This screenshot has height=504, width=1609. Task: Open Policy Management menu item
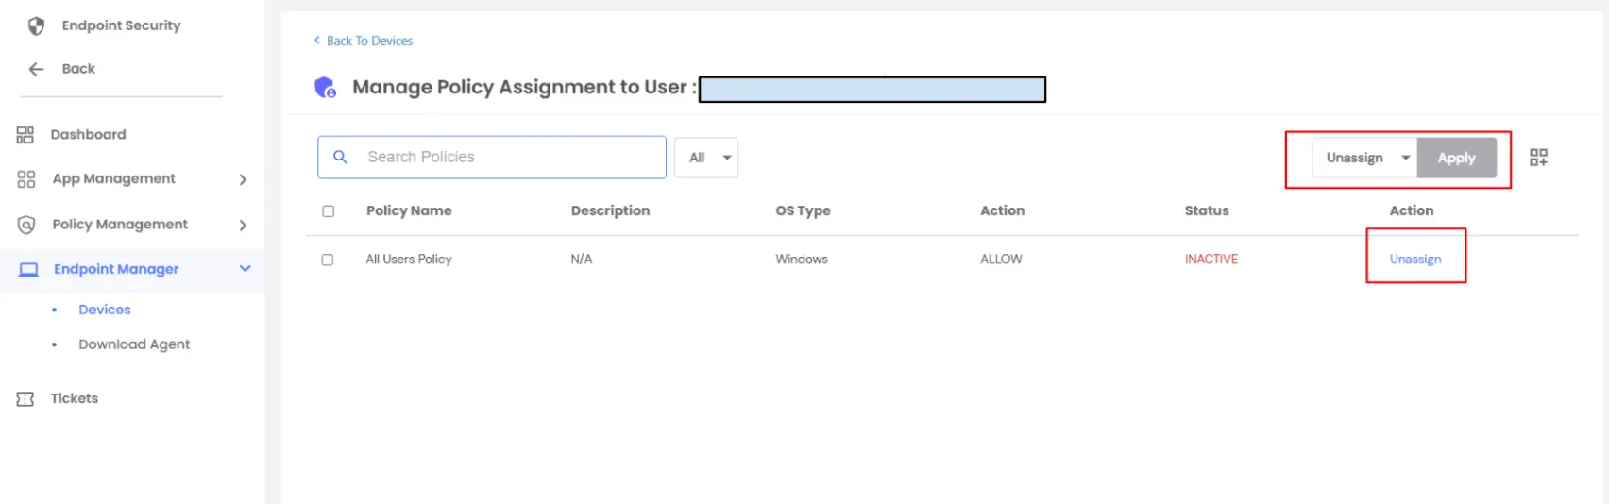(120, 225)
